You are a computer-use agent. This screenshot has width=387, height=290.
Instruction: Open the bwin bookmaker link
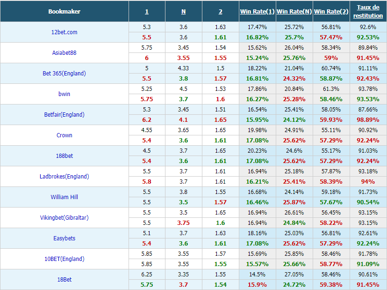click(64, 94)
